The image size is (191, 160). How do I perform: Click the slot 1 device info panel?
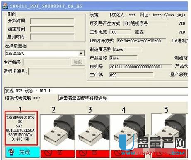coord(21,128)
